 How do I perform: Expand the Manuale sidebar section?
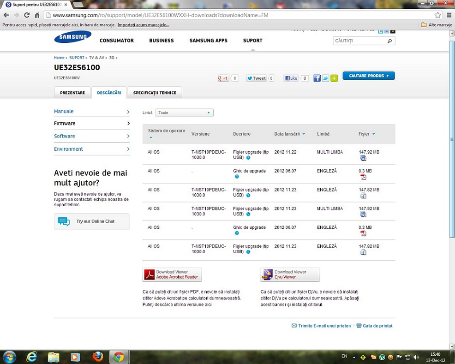[91, 112]
